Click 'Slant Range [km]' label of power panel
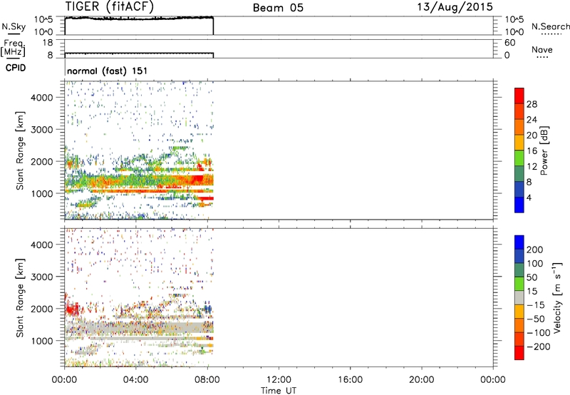Image resolution: width=570 pixels, height=395 pixels. pyautogui.click(x=20, y=150)
